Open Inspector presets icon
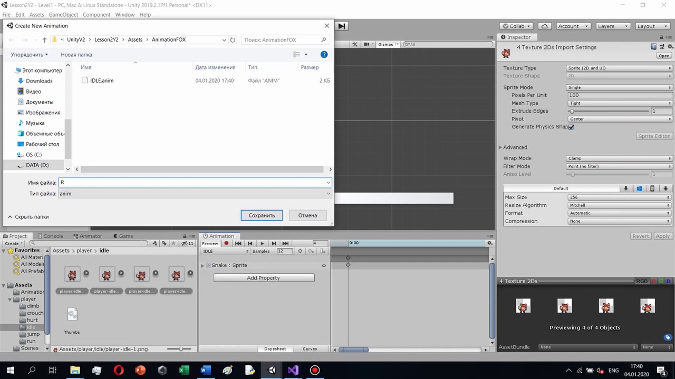Image resolution: width=675 pixels, height=379 pixels. click(661, 47)
